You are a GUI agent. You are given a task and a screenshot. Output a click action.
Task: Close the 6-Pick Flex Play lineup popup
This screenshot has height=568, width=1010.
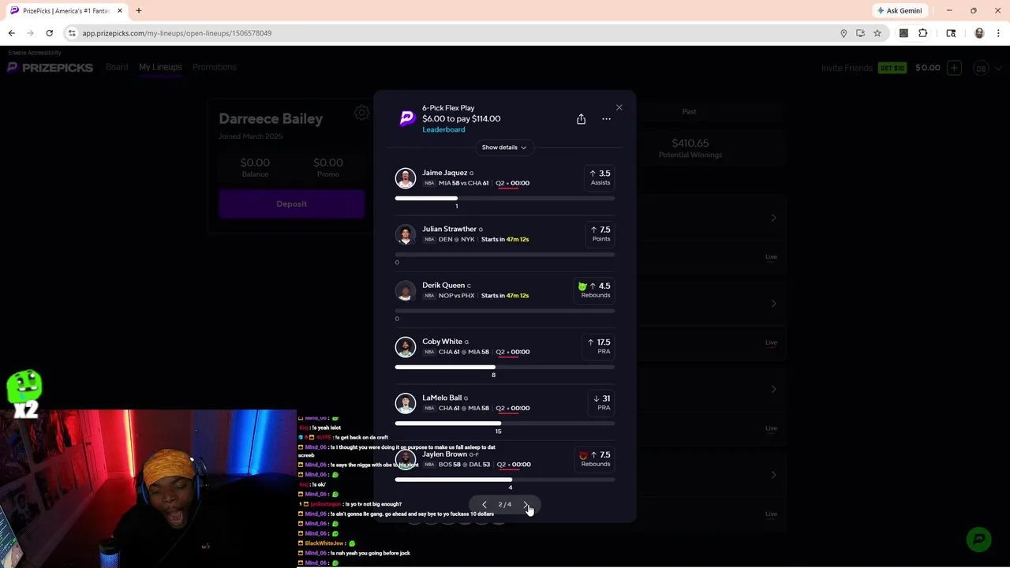619,107
